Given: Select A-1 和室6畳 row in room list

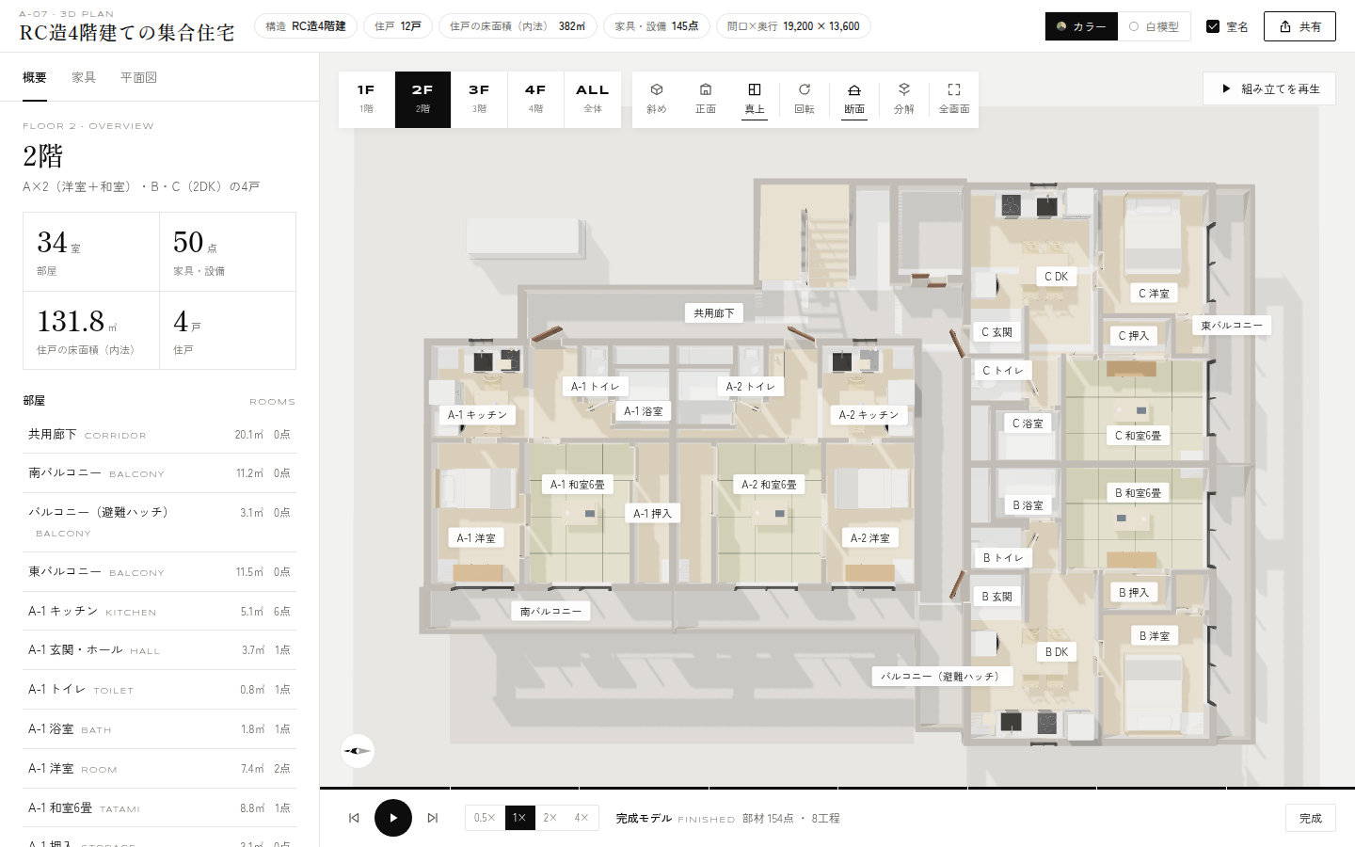Looking at the screenshot, I should click(159, 808).
